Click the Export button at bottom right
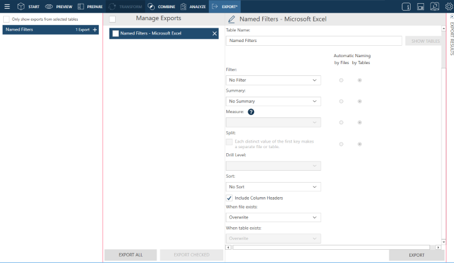This screenshot has height=263, width=454. coord(416,255)
